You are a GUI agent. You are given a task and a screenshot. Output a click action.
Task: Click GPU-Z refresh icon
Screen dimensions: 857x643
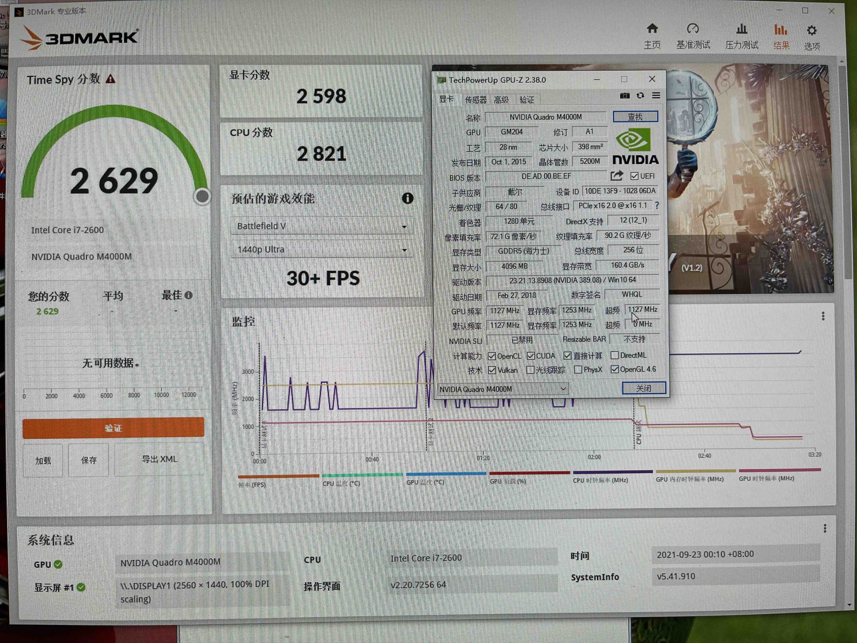640,96
